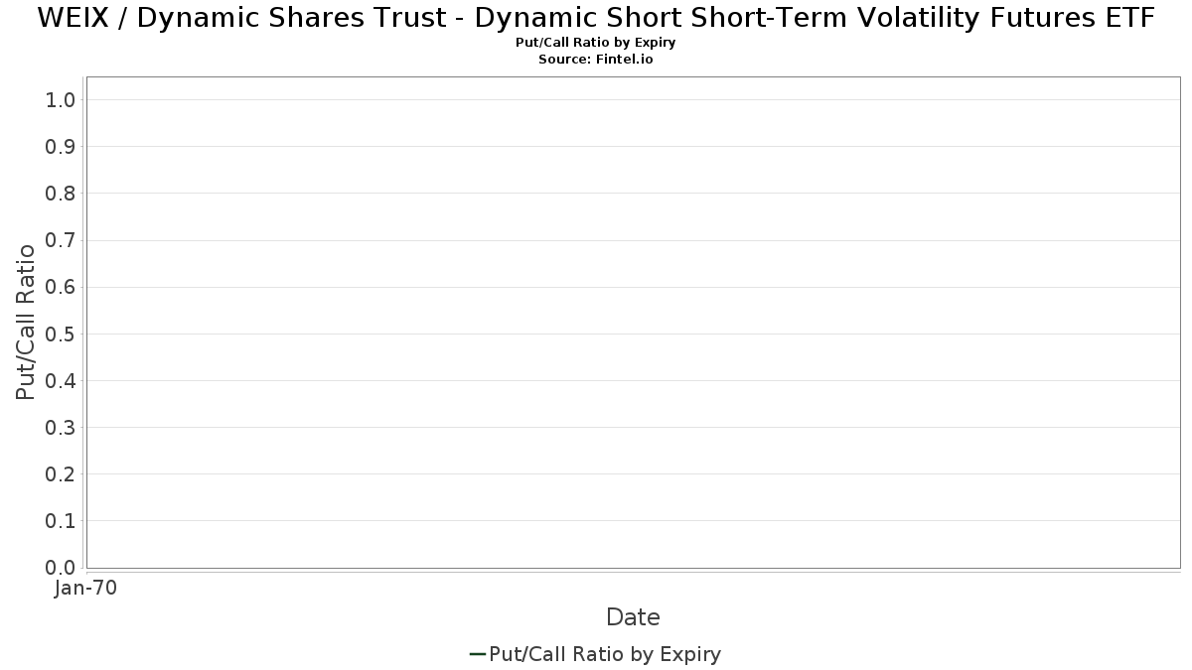Click the 'Jan-70' x-axis tick label

tap(86, 588)
